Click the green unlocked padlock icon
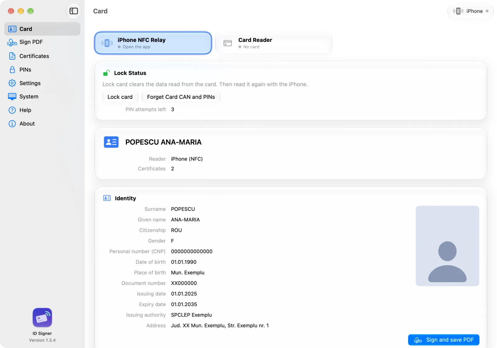The width and height of the screenshot is (497, 348). [x=106, y=73]
